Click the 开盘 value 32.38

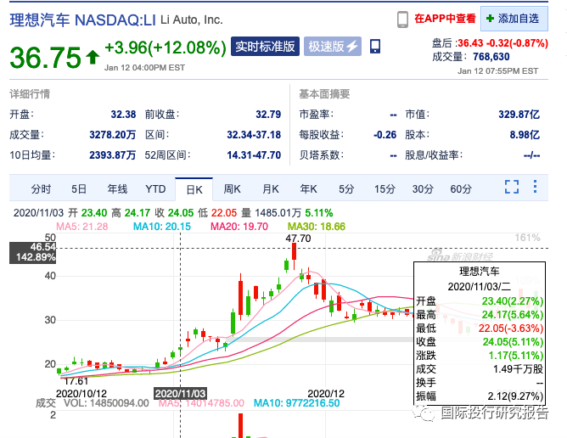point(123,115)
